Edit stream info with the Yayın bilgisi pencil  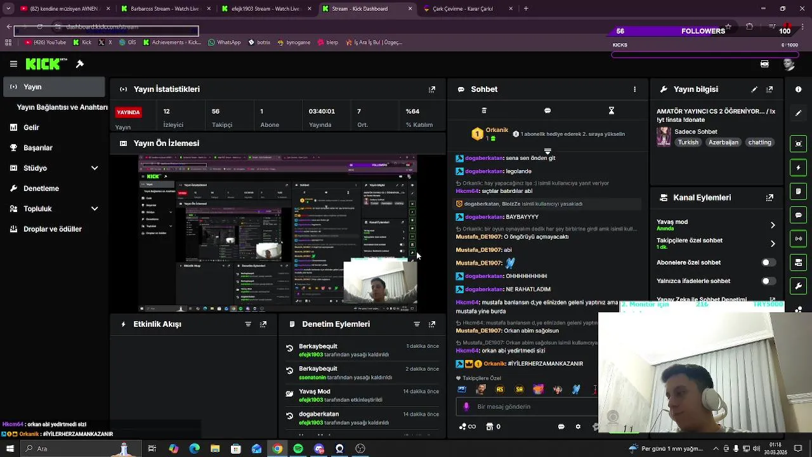(x=754, y=89)
